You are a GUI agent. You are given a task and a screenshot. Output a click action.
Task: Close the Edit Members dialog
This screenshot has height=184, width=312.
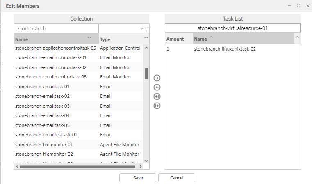[307, 6]
